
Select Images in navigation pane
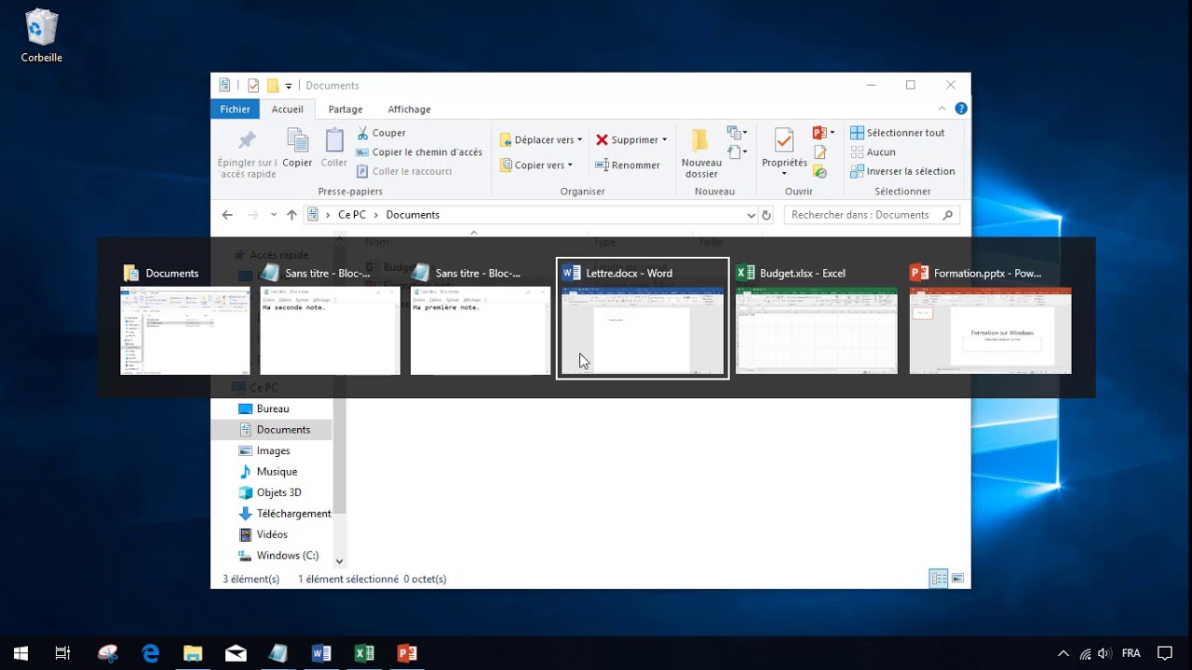[x=272, y=450]
